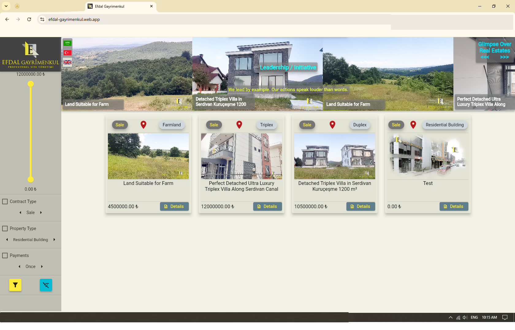
Task: Open map pin on Duplex listing card
Action: 332,125
